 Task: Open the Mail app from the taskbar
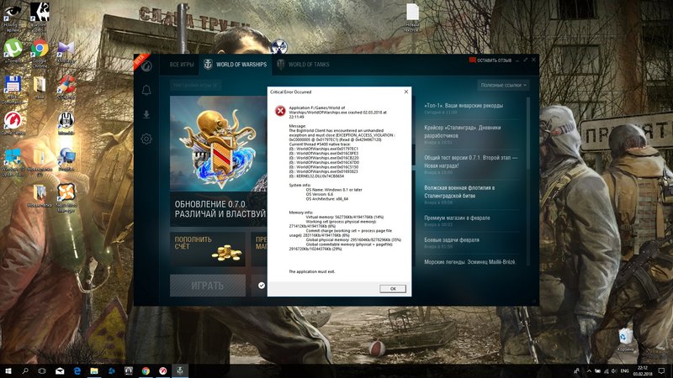[x=60, y=370]
